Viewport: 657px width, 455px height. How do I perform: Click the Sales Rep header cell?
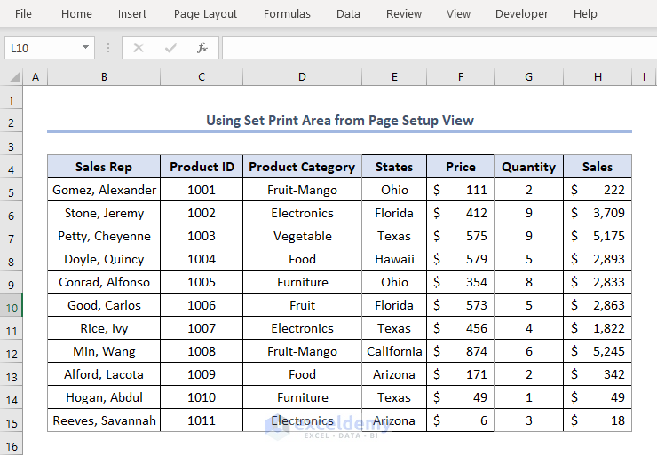click(104, 167)
